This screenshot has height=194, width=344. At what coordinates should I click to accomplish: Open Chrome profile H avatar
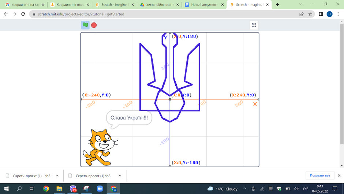tap(329, 14)
